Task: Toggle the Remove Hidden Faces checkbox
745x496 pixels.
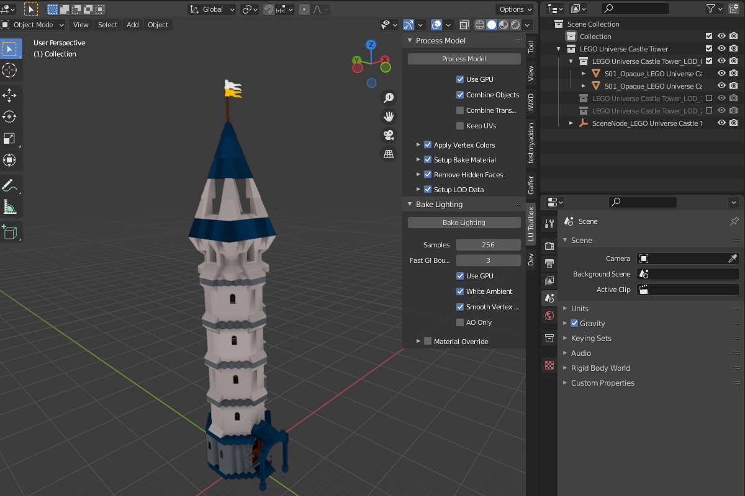Action: coord(428,175)
